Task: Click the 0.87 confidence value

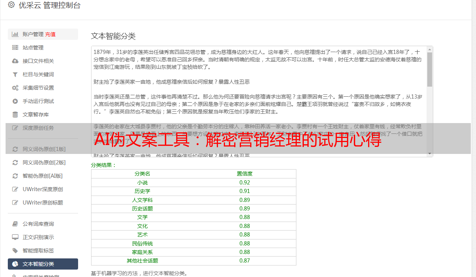Action: click(x=245, y=261)
